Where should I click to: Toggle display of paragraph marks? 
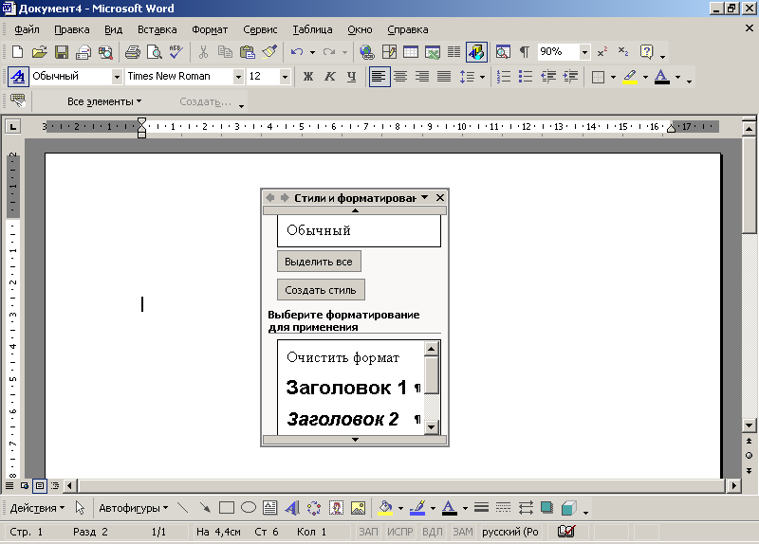525,52
